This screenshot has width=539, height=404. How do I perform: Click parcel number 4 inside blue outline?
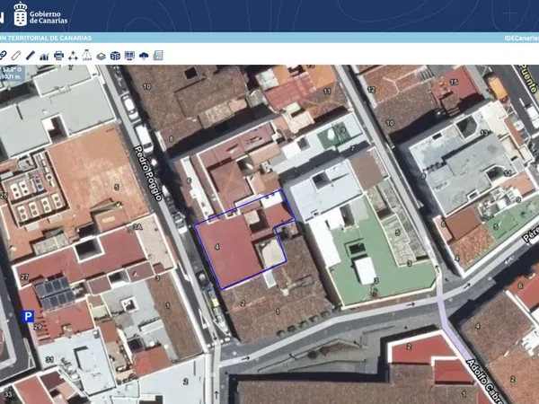[x=216, y=247]
